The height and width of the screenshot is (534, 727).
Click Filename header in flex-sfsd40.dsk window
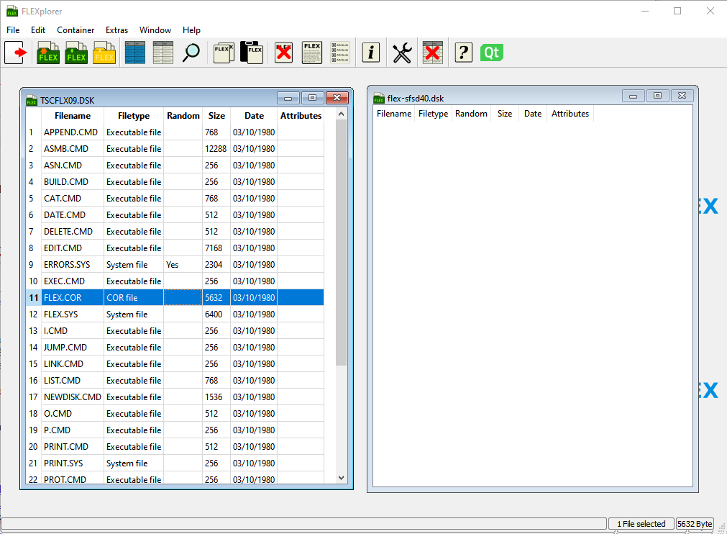click(393, 114)
